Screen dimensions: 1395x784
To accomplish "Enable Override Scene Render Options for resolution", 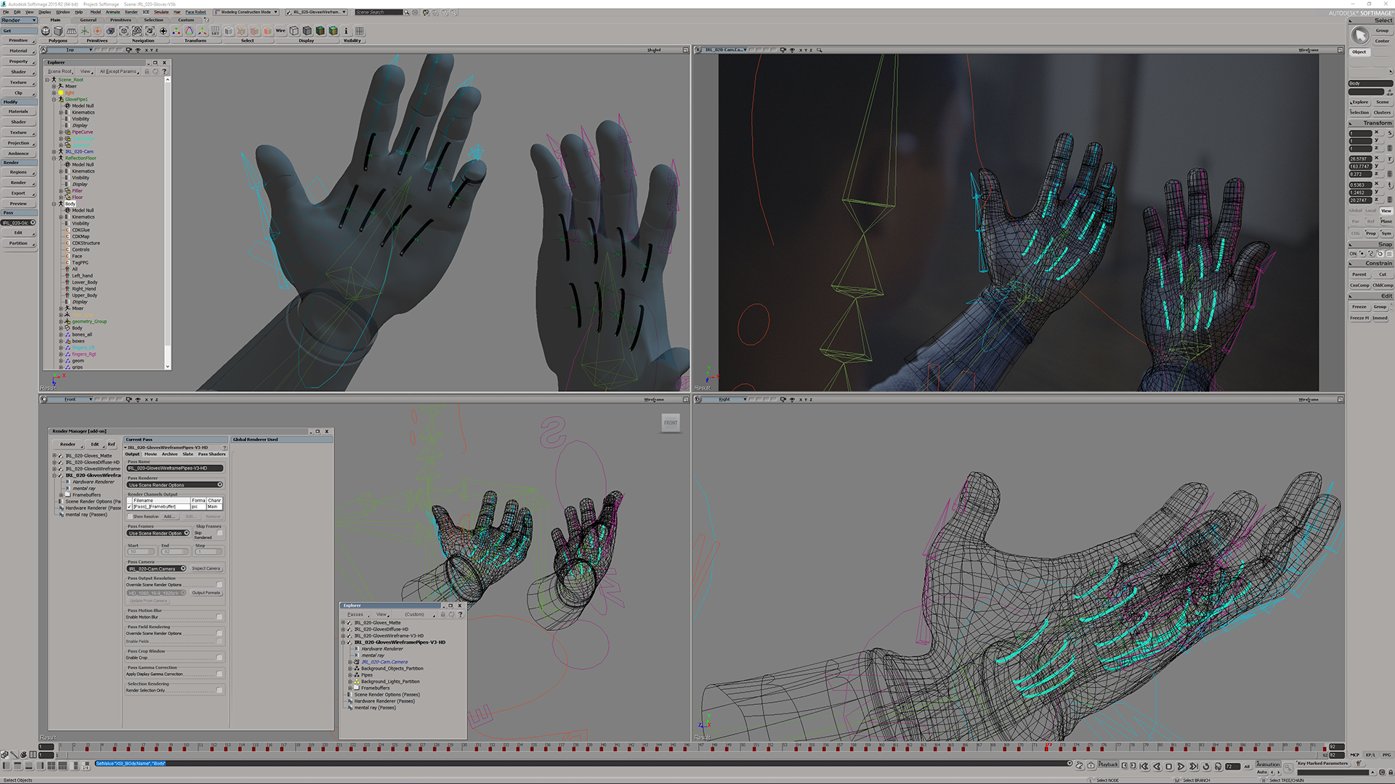I will [219, 584].
